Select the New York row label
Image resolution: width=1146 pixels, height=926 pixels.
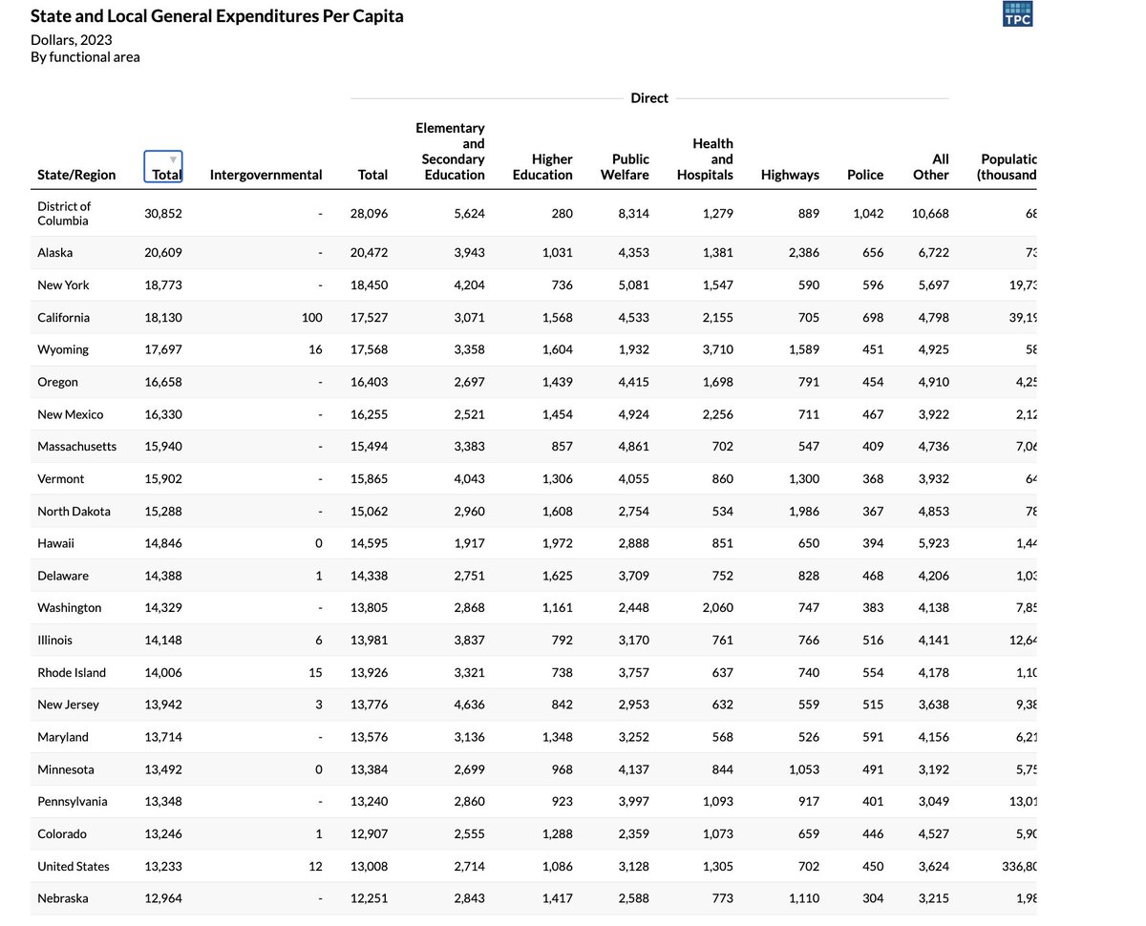(63, 285)
